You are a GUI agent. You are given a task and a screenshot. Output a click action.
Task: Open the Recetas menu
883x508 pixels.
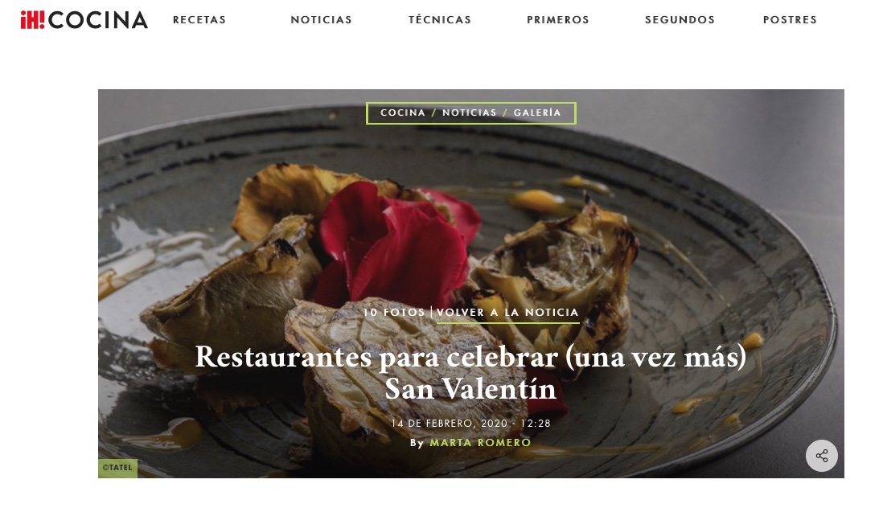pyautogui.click(x=199, y=19)
